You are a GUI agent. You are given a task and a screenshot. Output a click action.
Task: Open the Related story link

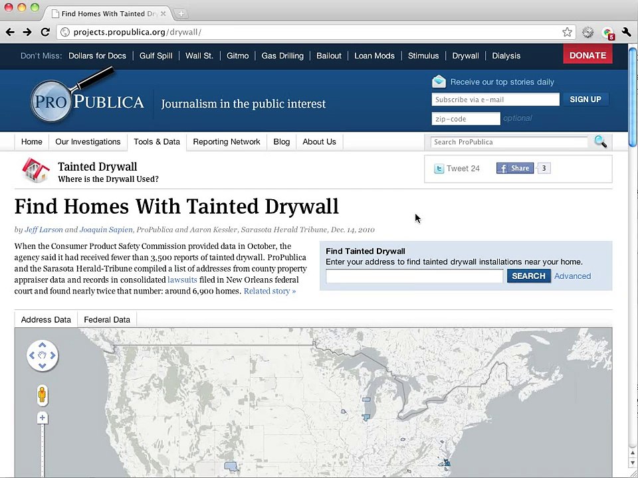270,291
